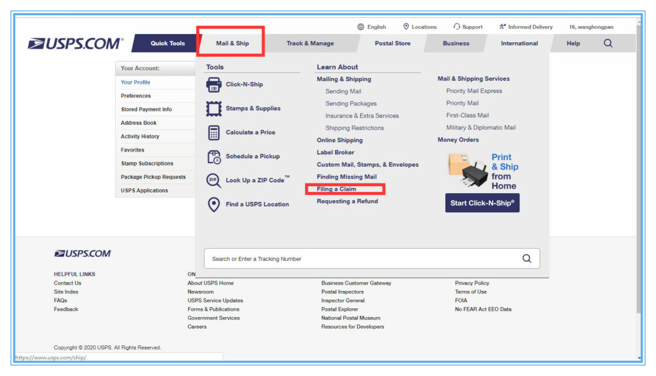This screenshot has width=656, height=376.
Task: Click the Stamps & Supplies stamp icon
Action: (213, 108)
